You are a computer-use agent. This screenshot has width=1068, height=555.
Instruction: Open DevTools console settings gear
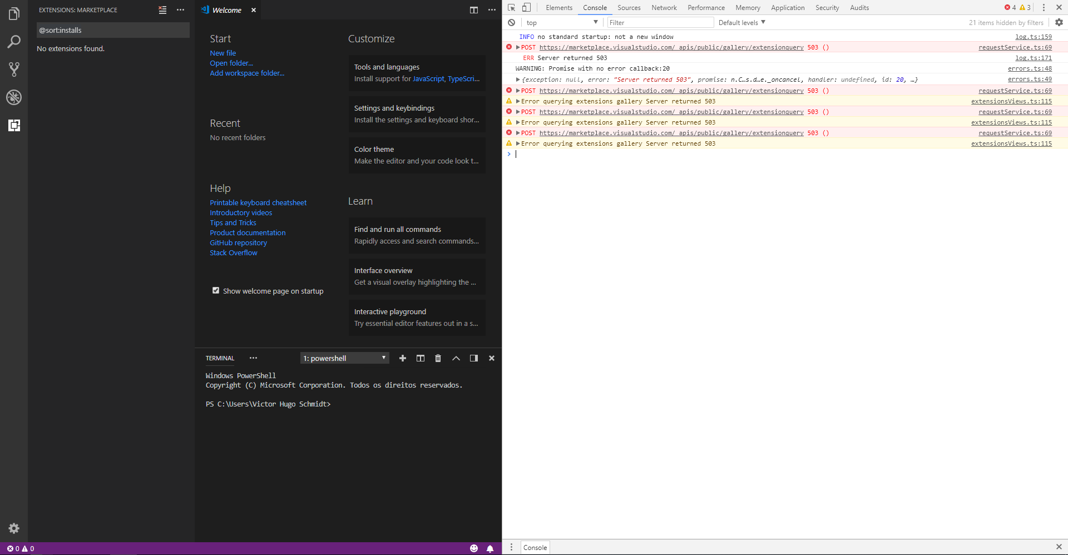(x=1059, y=22)
